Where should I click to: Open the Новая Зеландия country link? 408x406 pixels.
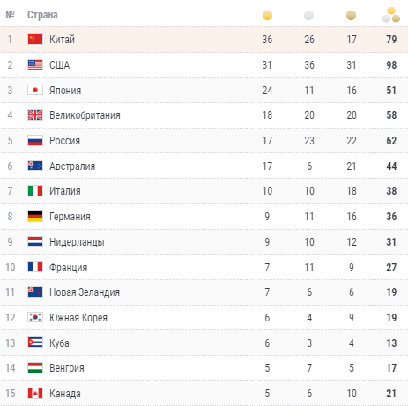coord(85,292)
